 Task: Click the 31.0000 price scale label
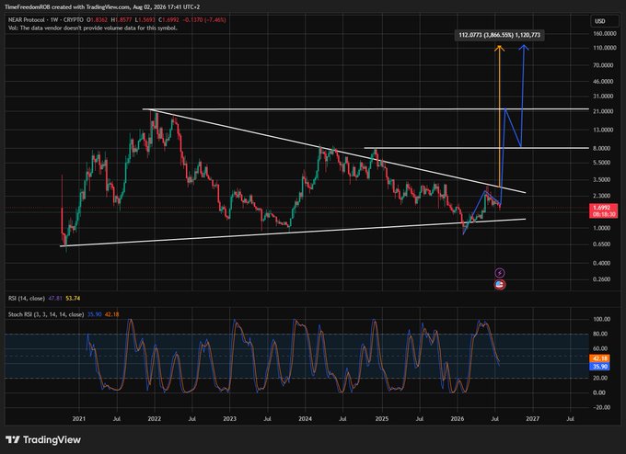point(605,96)
